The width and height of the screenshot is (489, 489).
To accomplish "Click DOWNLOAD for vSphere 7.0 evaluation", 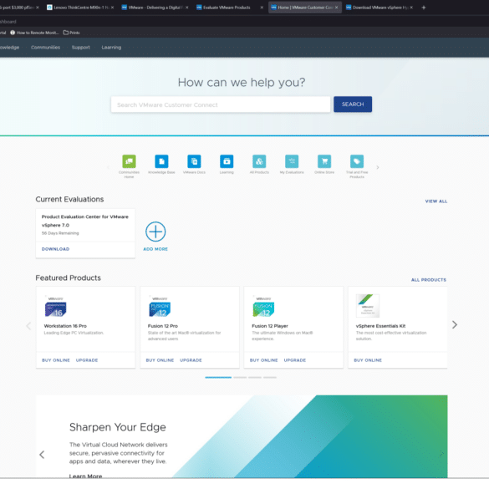I will 55,249.
